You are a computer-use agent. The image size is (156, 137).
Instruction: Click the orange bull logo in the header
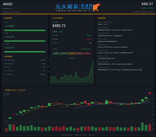coord(97,7)
